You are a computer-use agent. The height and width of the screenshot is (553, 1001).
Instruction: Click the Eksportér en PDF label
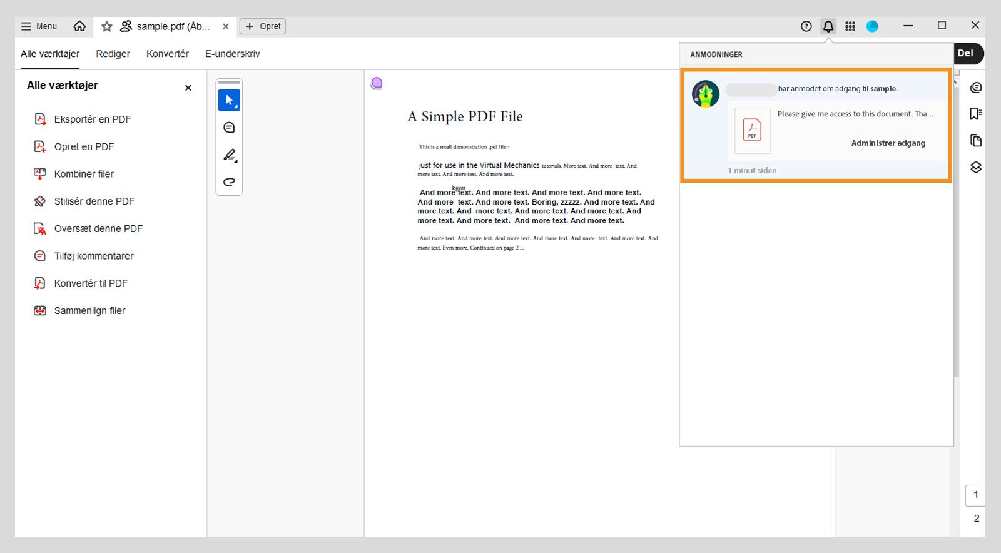(x=93, y=119)
